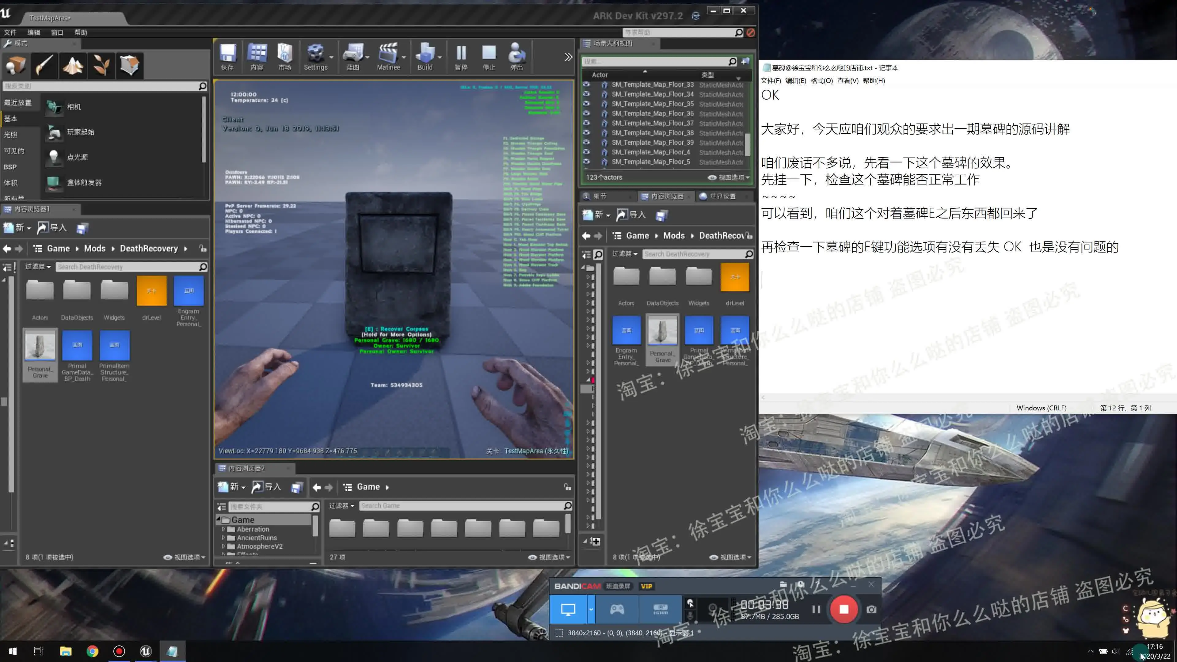The image size is (1177, 662).
Task: Open Chrome from the Windows taskbar
Action: (x=92, y=651)
